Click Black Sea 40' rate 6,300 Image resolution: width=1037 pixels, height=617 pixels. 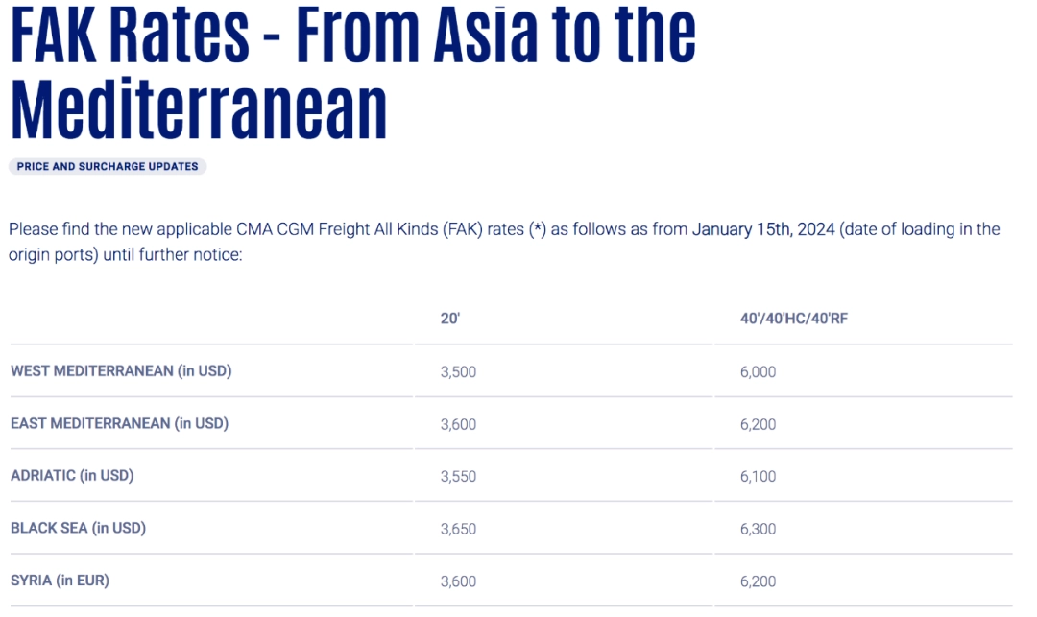coord(758,529)
